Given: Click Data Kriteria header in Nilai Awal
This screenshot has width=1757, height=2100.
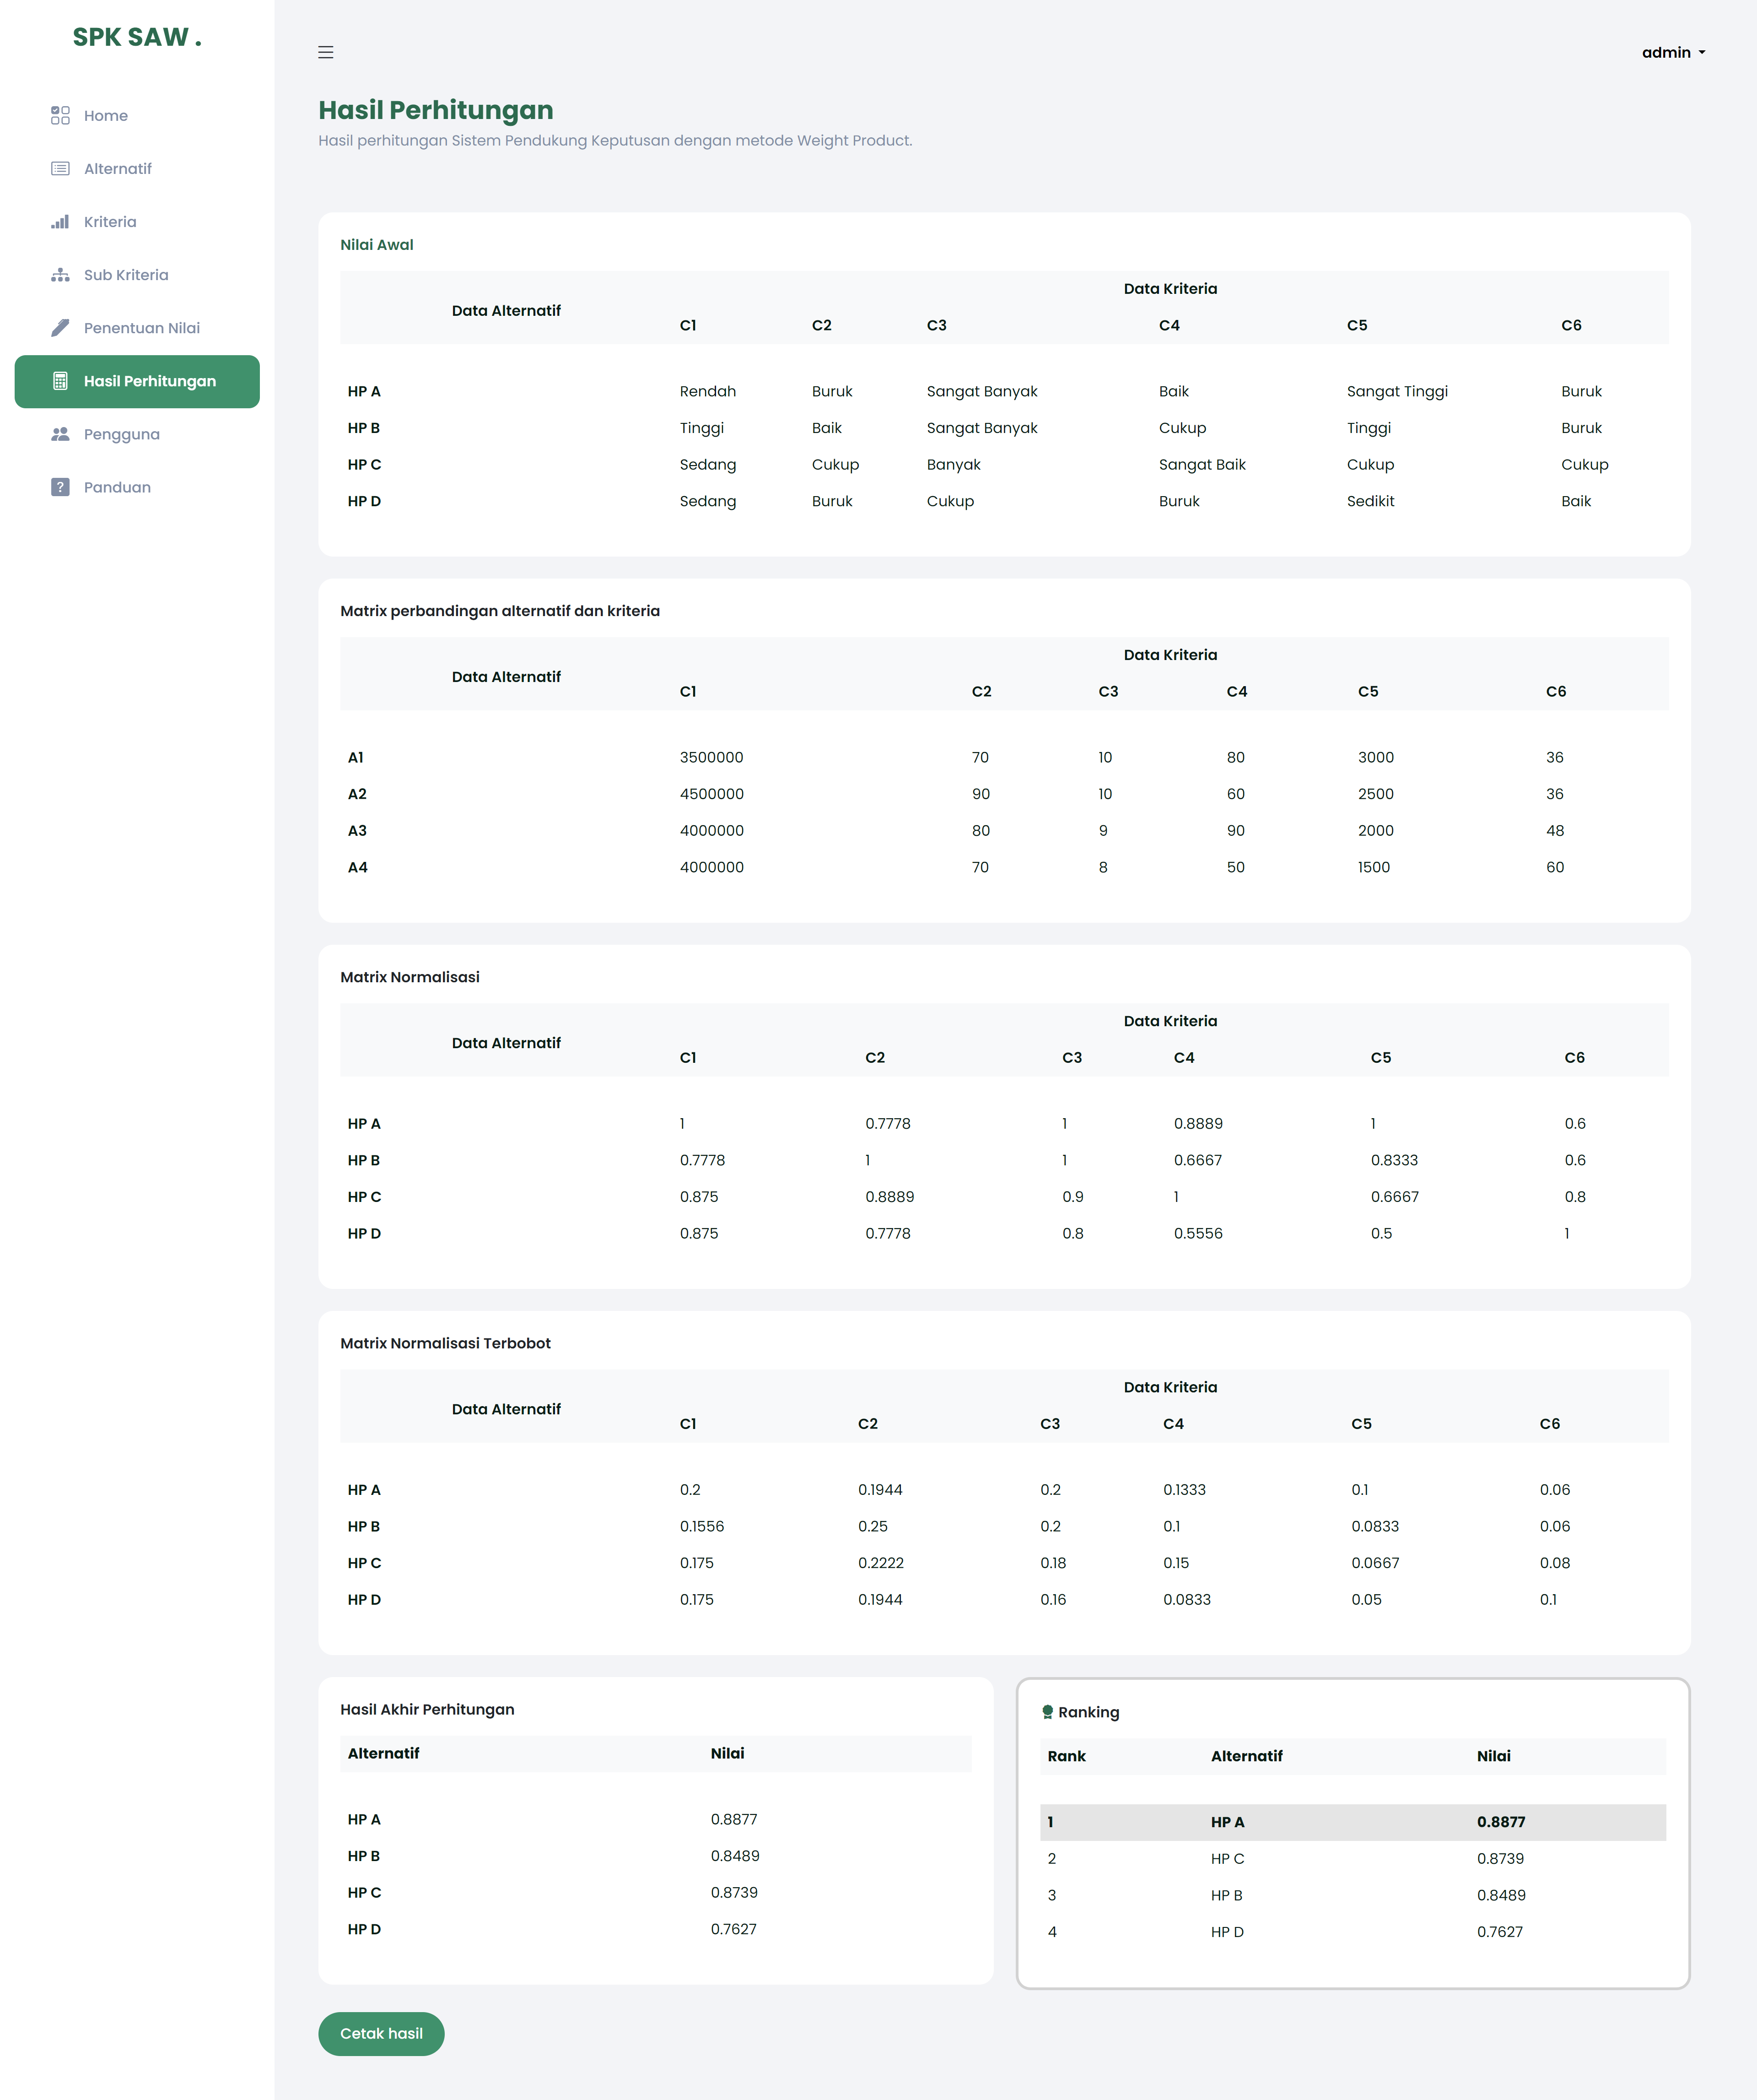Looking at the screenshot, I should pos(1170,289).
